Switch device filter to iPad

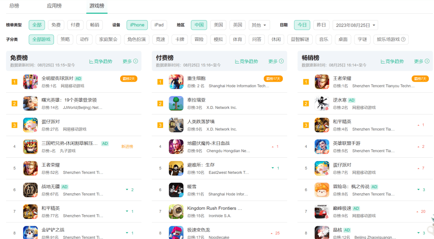[x=159, y=25]
